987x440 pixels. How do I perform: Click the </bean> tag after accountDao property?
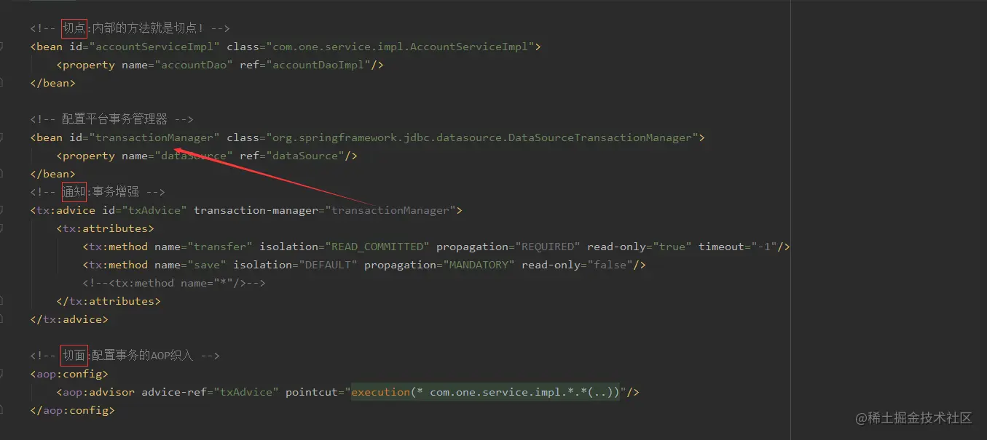53,83
